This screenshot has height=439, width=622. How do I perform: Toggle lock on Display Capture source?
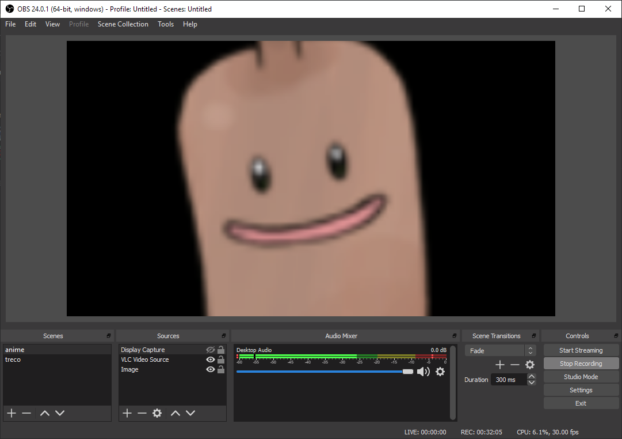(221, 350)
